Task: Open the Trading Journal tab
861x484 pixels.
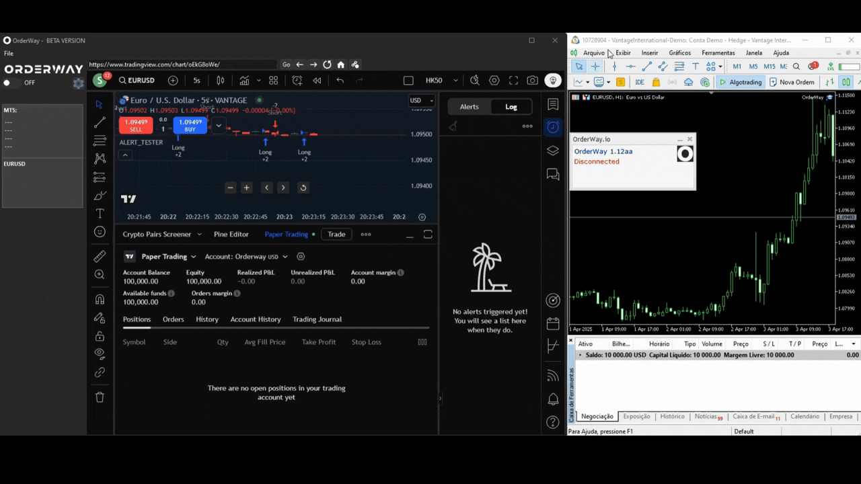Action: click(317, 319)
